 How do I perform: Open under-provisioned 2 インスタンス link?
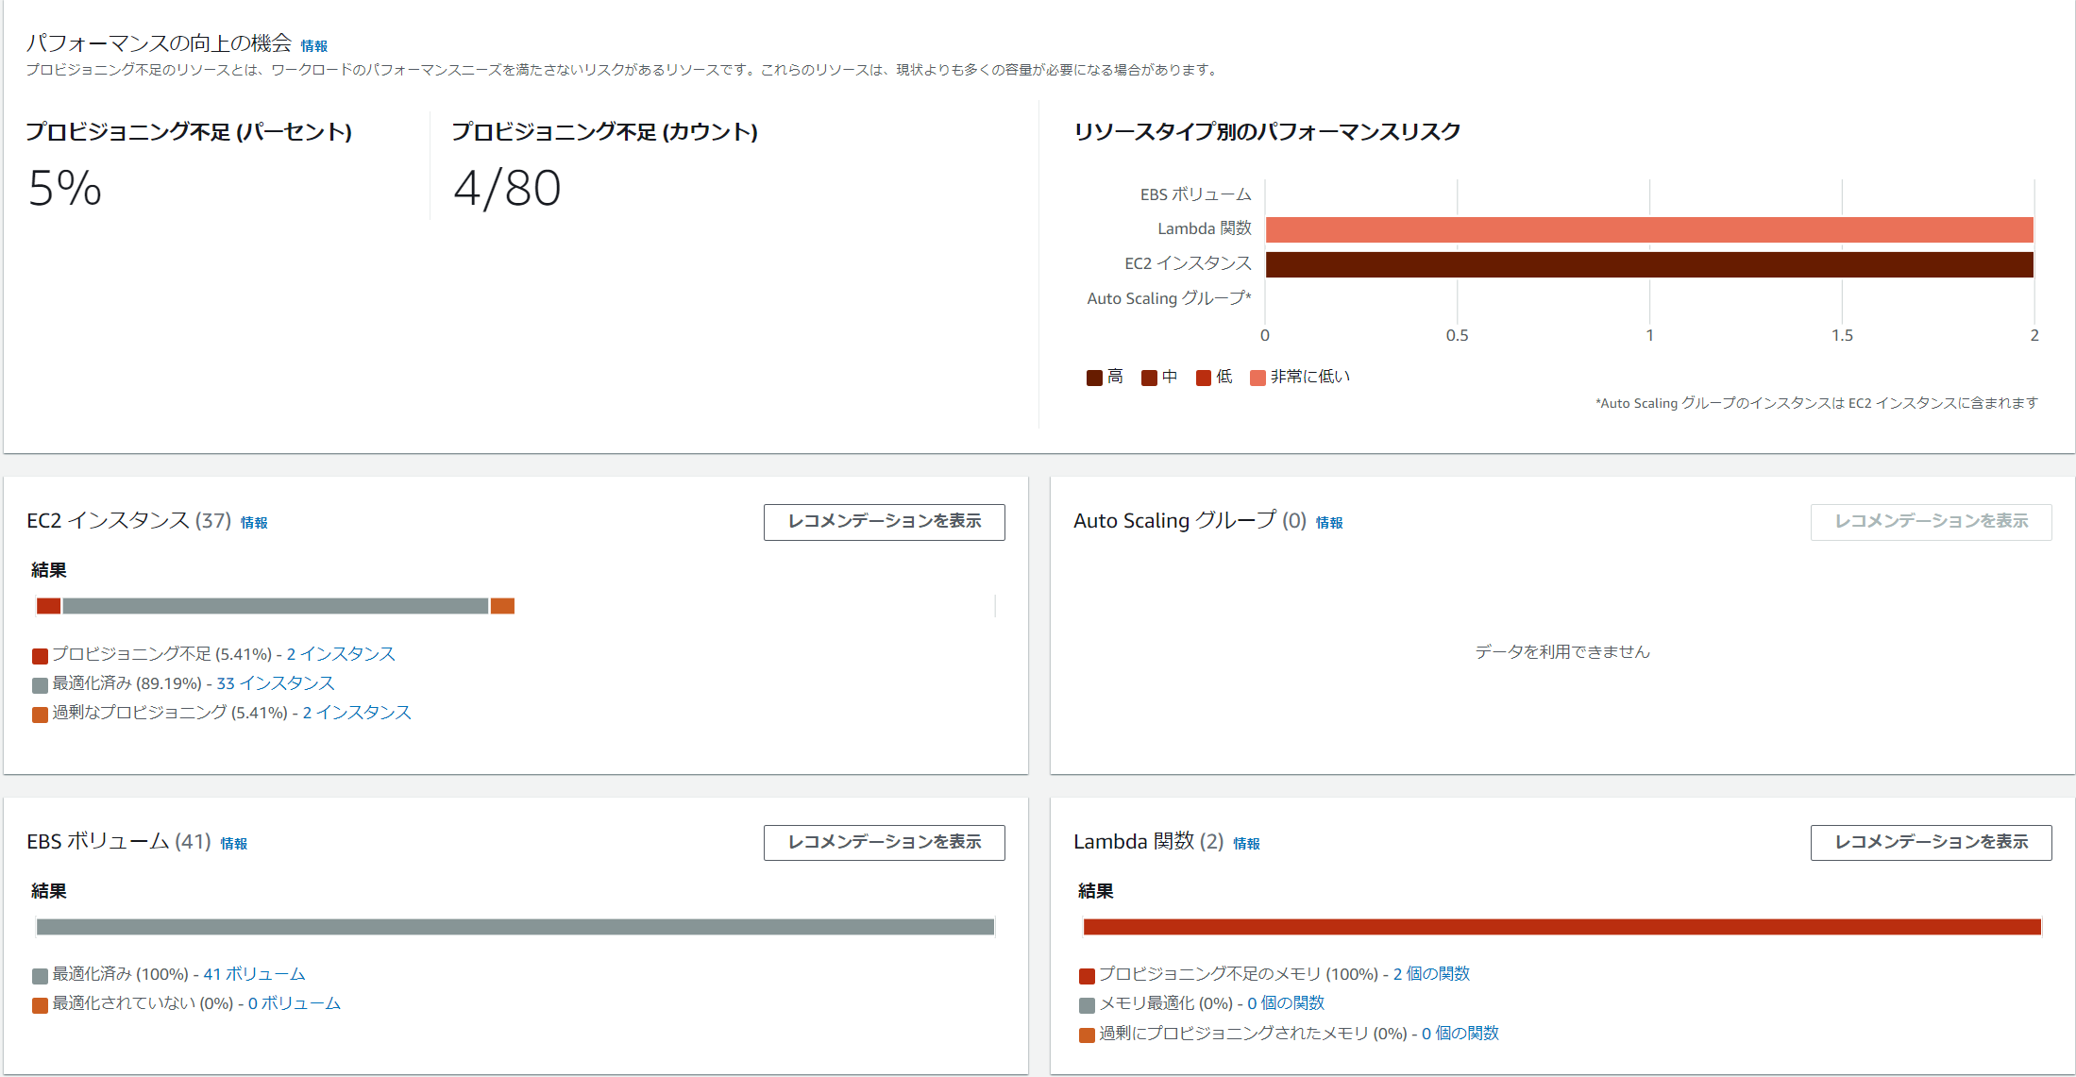pyautogui.click(x=341, y=654)
